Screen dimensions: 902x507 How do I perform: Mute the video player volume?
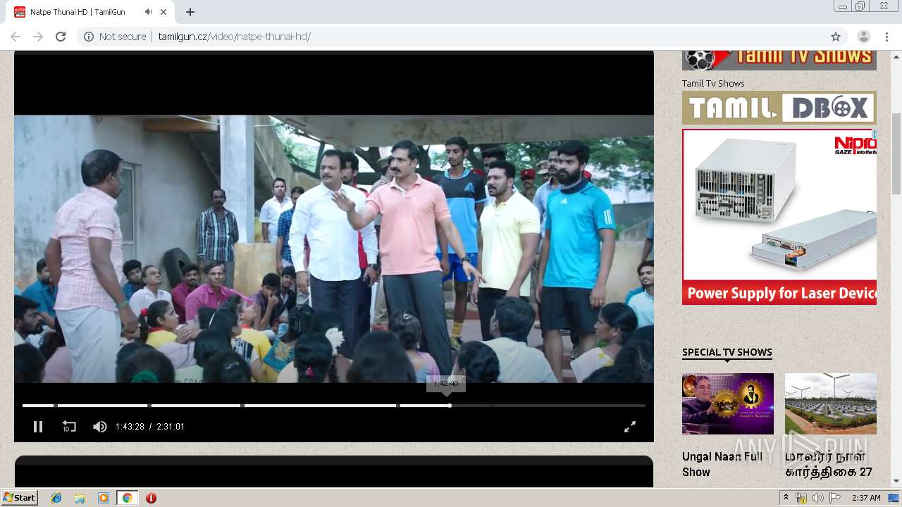coord(100,426)
